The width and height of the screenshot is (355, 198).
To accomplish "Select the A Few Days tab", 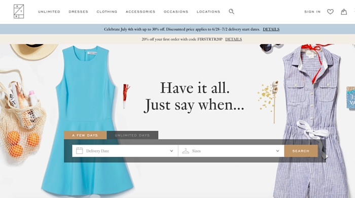I will coord(85,135).
